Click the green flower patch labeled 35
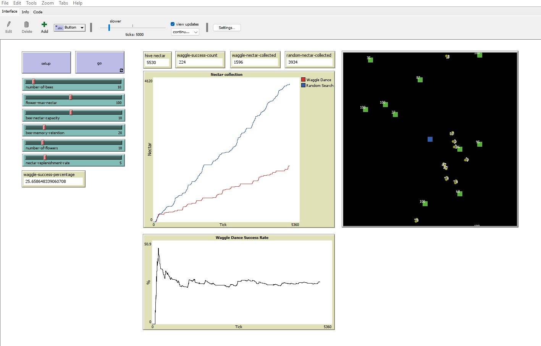 pyautogui.click(x=370, y=60)
